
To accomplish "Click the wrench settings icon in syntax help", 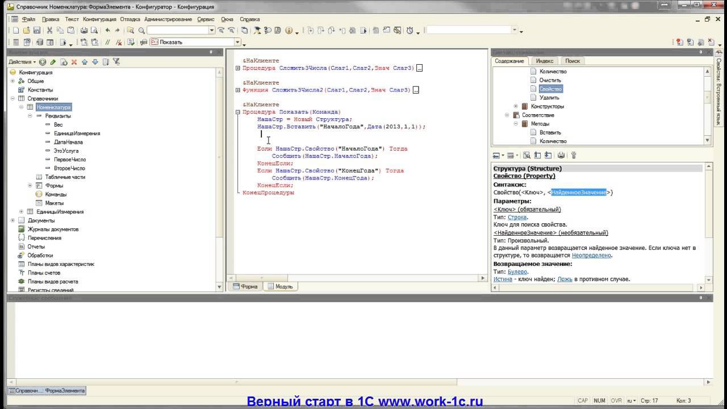I will coord(574,155).
